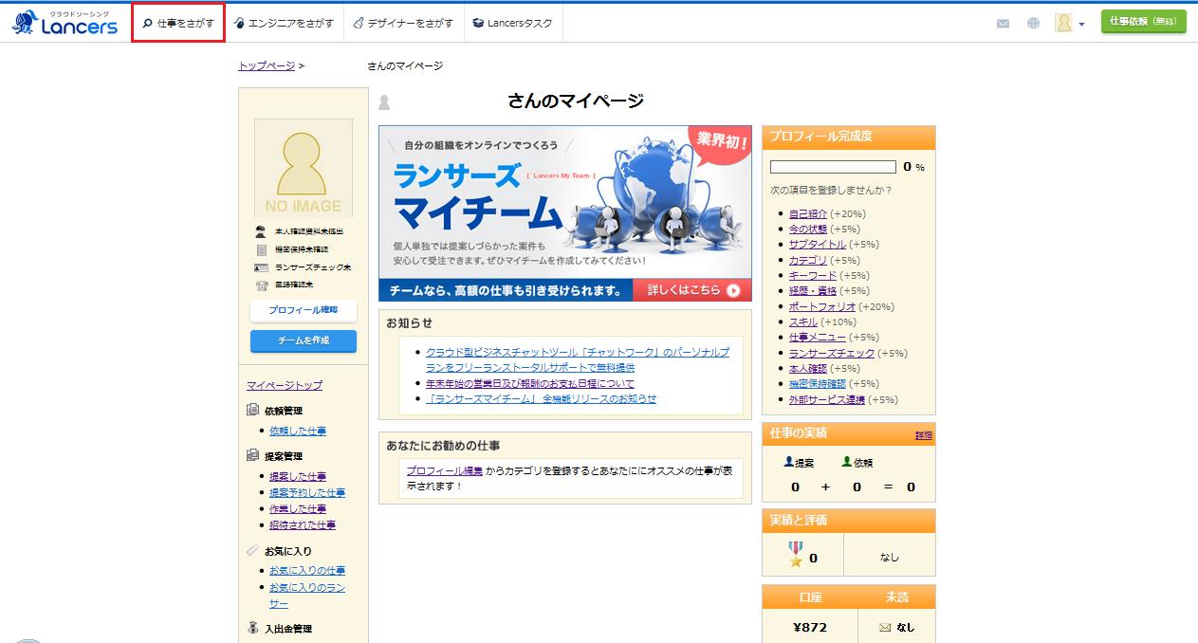This screenshot has height=643, width=1198.
Task: Click the ¥872 account balance
Action: 810,627
